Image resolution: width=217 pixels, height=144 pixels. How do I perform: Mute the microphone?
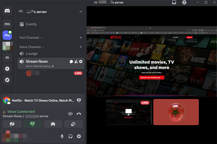click(x=62, y=136)
